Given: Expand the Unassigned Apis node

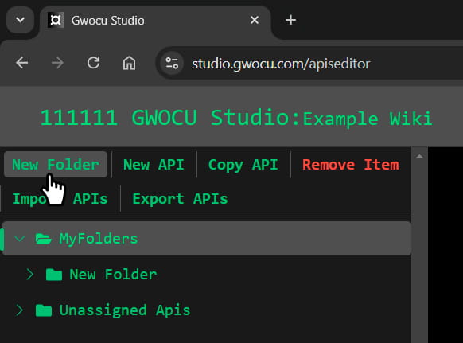Looking at the screenshot, I should click(19, 310).
